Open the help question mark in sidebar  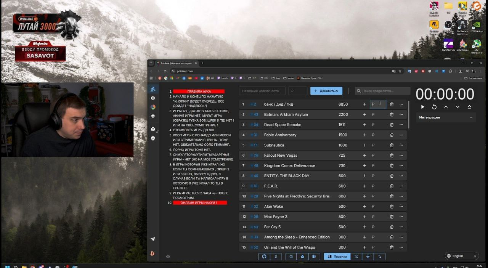pyautogui.click(x=153, y=129)
